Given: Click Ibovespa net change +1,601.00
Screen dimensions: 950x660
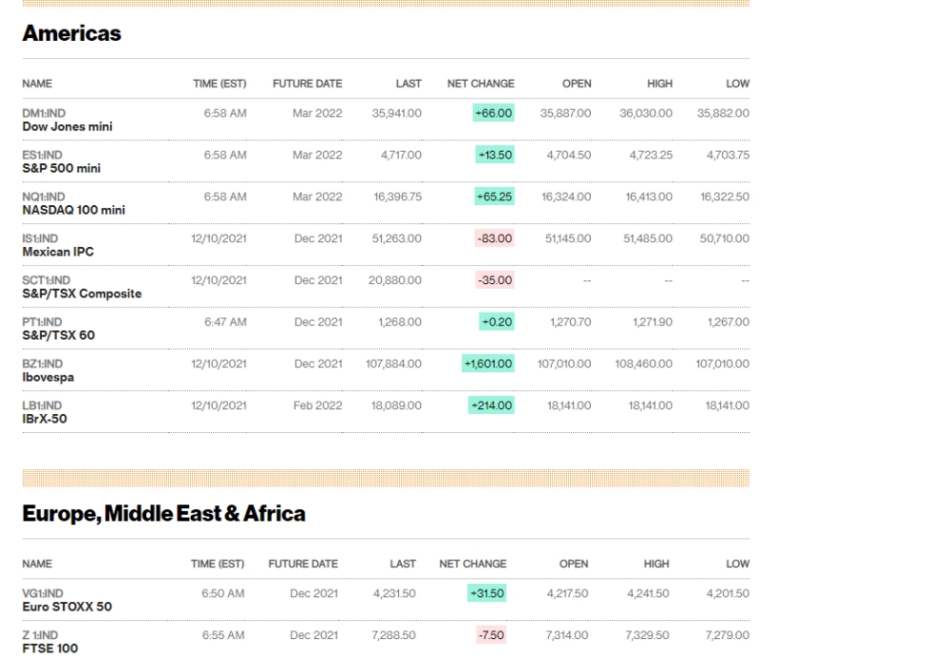Looking at the screenshot, I should (487, 364).
